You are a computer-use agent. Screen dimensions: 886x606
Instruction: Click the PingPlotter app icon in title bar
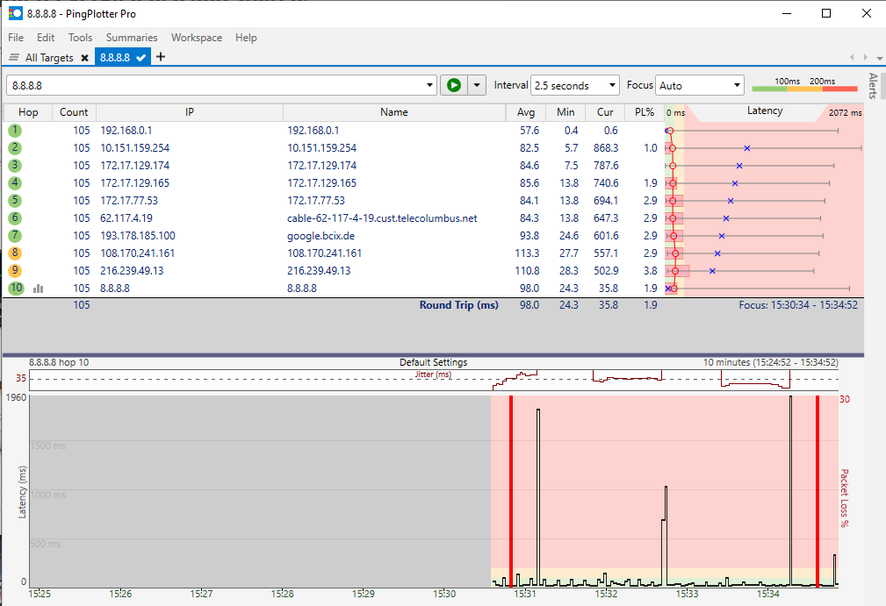pyautogui.click(x=15, y=13)
